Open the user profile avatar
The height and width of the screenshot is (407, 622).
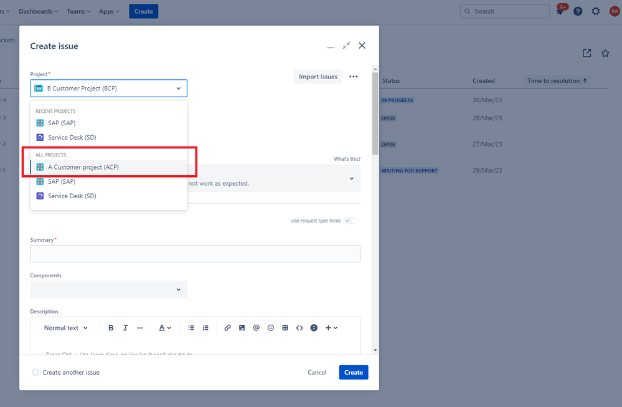615,11
